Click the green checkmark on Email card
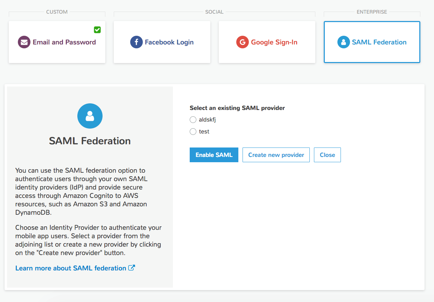The width and height of the screenshot is (434, 302). [97, 30]
